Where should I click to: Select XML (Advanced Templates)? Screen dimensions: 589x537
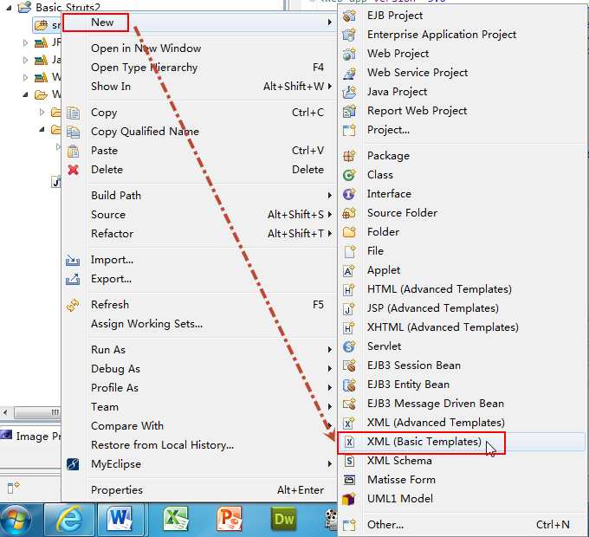coord(436,423)
